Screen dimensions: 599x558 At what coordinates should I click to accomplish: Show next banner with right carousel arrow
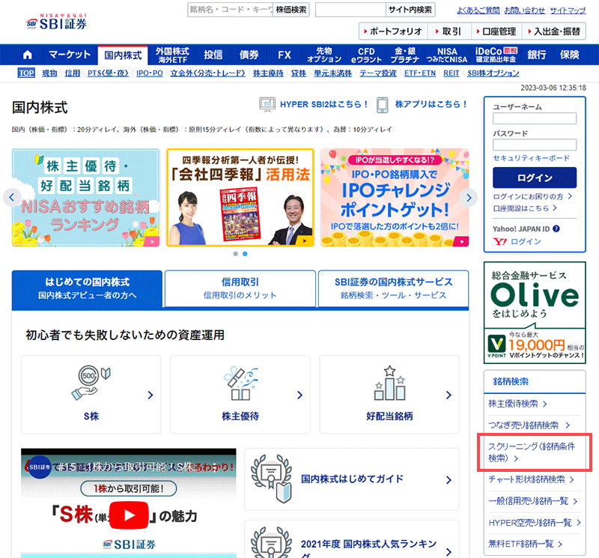point(469,198)
